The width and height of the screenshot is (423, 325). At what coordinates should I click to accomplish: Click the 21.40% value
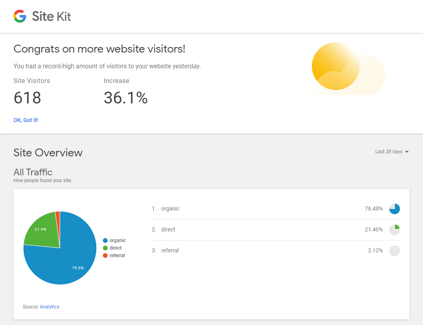point(374,230)
